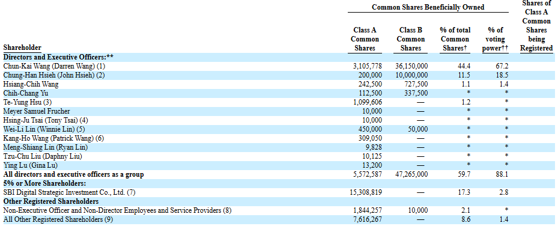The image size is (558, 229).
Task: Select All Other Registered Shareholders (9) row
Action: pos(279,219)
